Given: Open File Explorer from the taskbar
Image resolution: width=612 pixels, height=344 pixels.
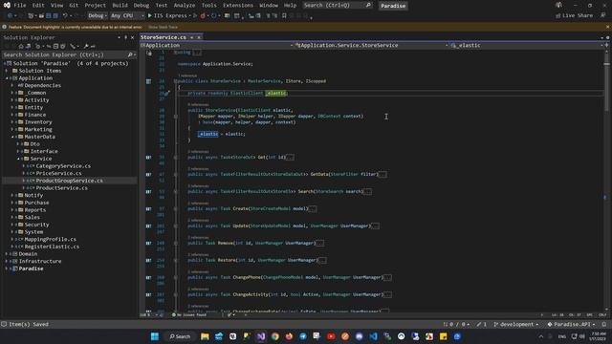Looking at the screenshot, I should pos(205,336).
